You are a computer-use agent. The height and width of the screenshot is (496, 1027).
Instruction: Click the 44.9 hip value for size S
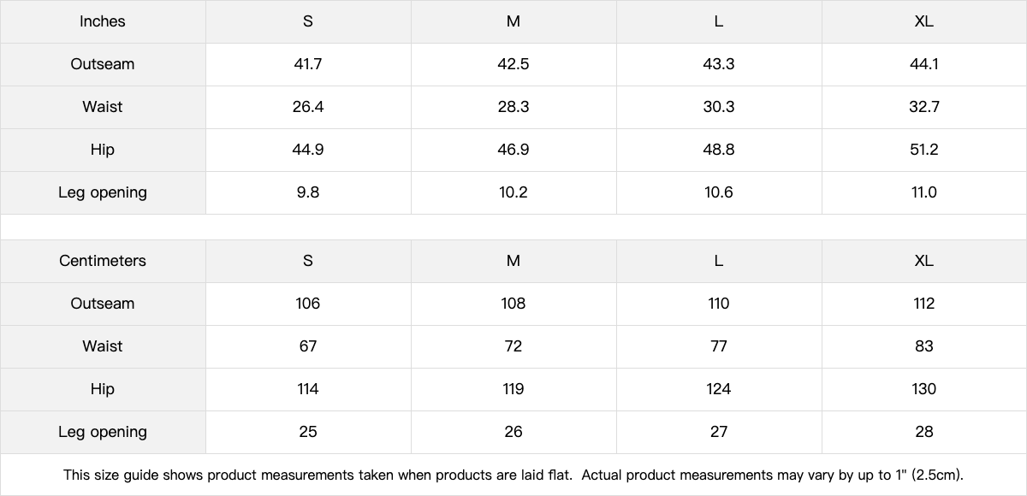308,150
